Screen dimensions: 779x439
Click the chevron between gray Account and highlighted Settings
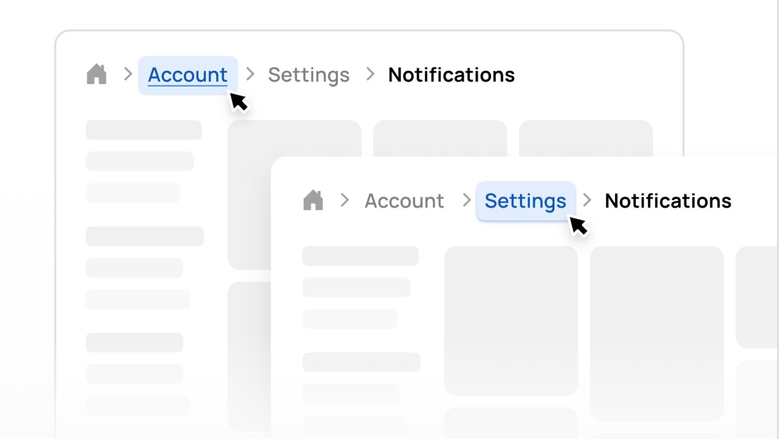pos(467,200)
